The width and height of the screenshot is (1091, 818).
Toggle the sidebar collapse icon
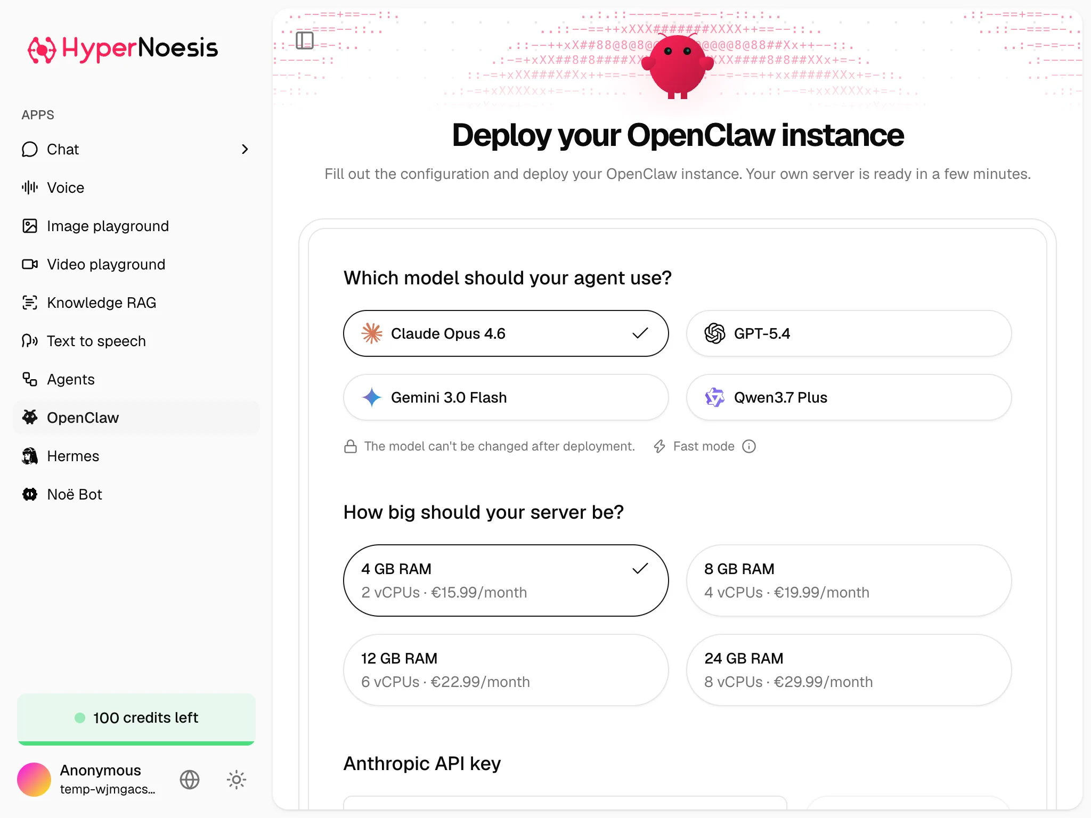pyautogui.click(x=305, y=40)
